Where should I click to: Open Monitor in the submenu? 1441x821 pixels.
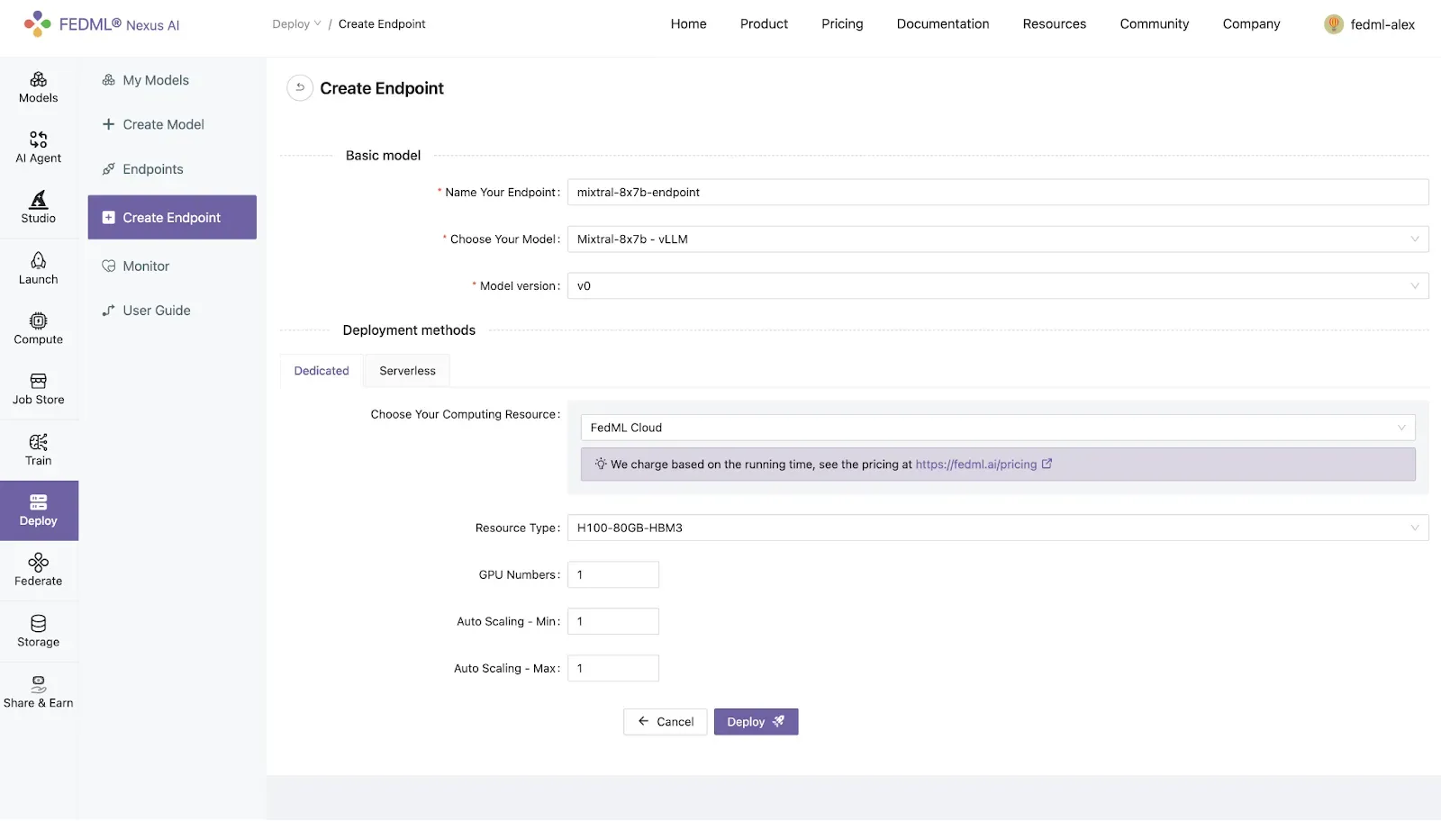[x=146, y=266]
